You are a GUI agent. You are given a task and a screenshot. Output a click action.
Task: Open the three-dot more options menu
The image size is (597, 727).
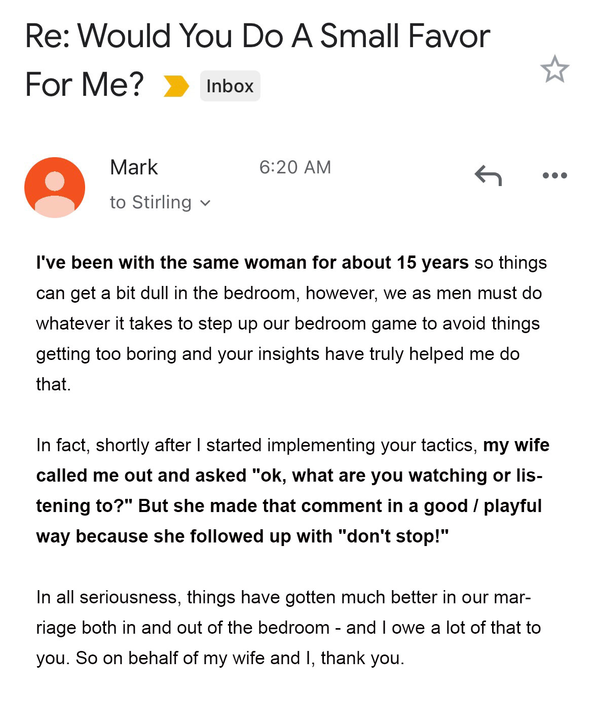coord(554,175)
